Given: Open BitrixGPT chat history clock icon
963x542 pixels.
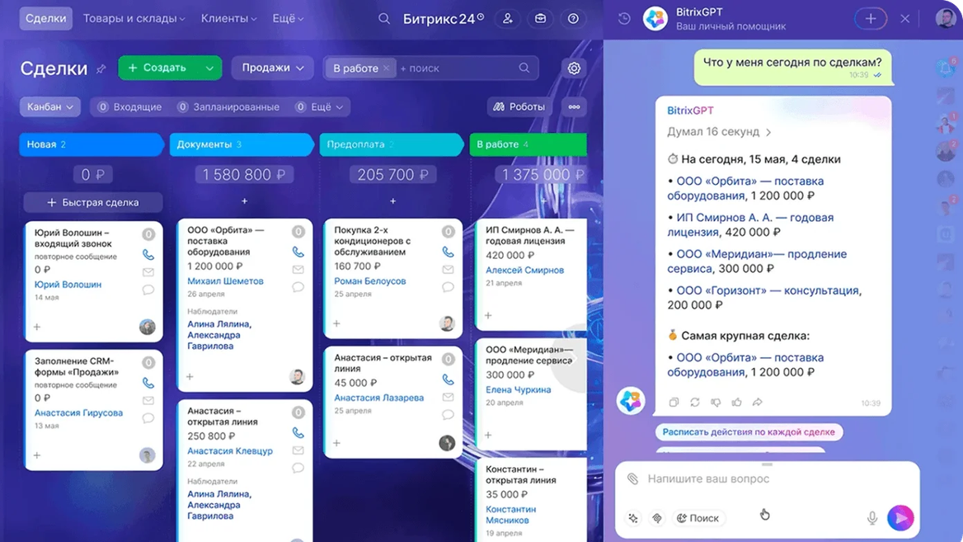Looking at the screenshot, I should [624, 18].
